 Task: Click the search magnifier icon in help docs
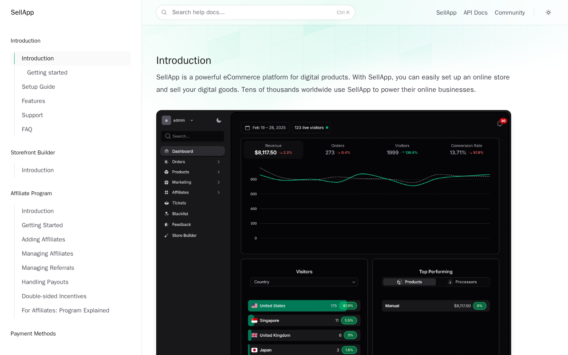pos(165,12)
